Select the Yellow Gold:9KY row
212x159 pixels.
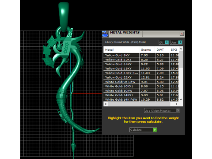(141, 55)
